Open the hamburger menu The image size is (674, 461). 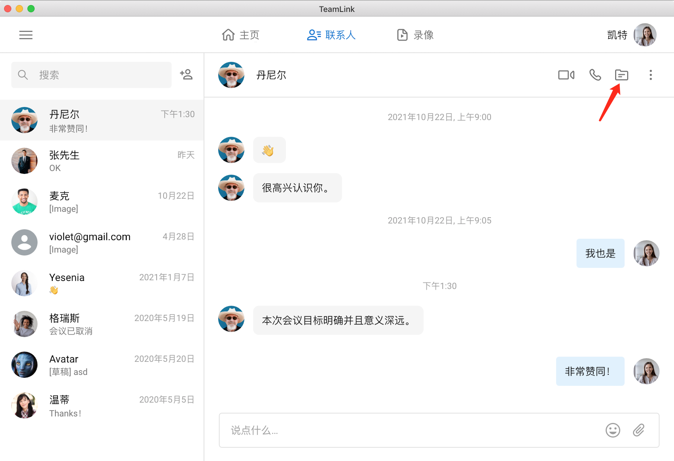pos(26,35)
